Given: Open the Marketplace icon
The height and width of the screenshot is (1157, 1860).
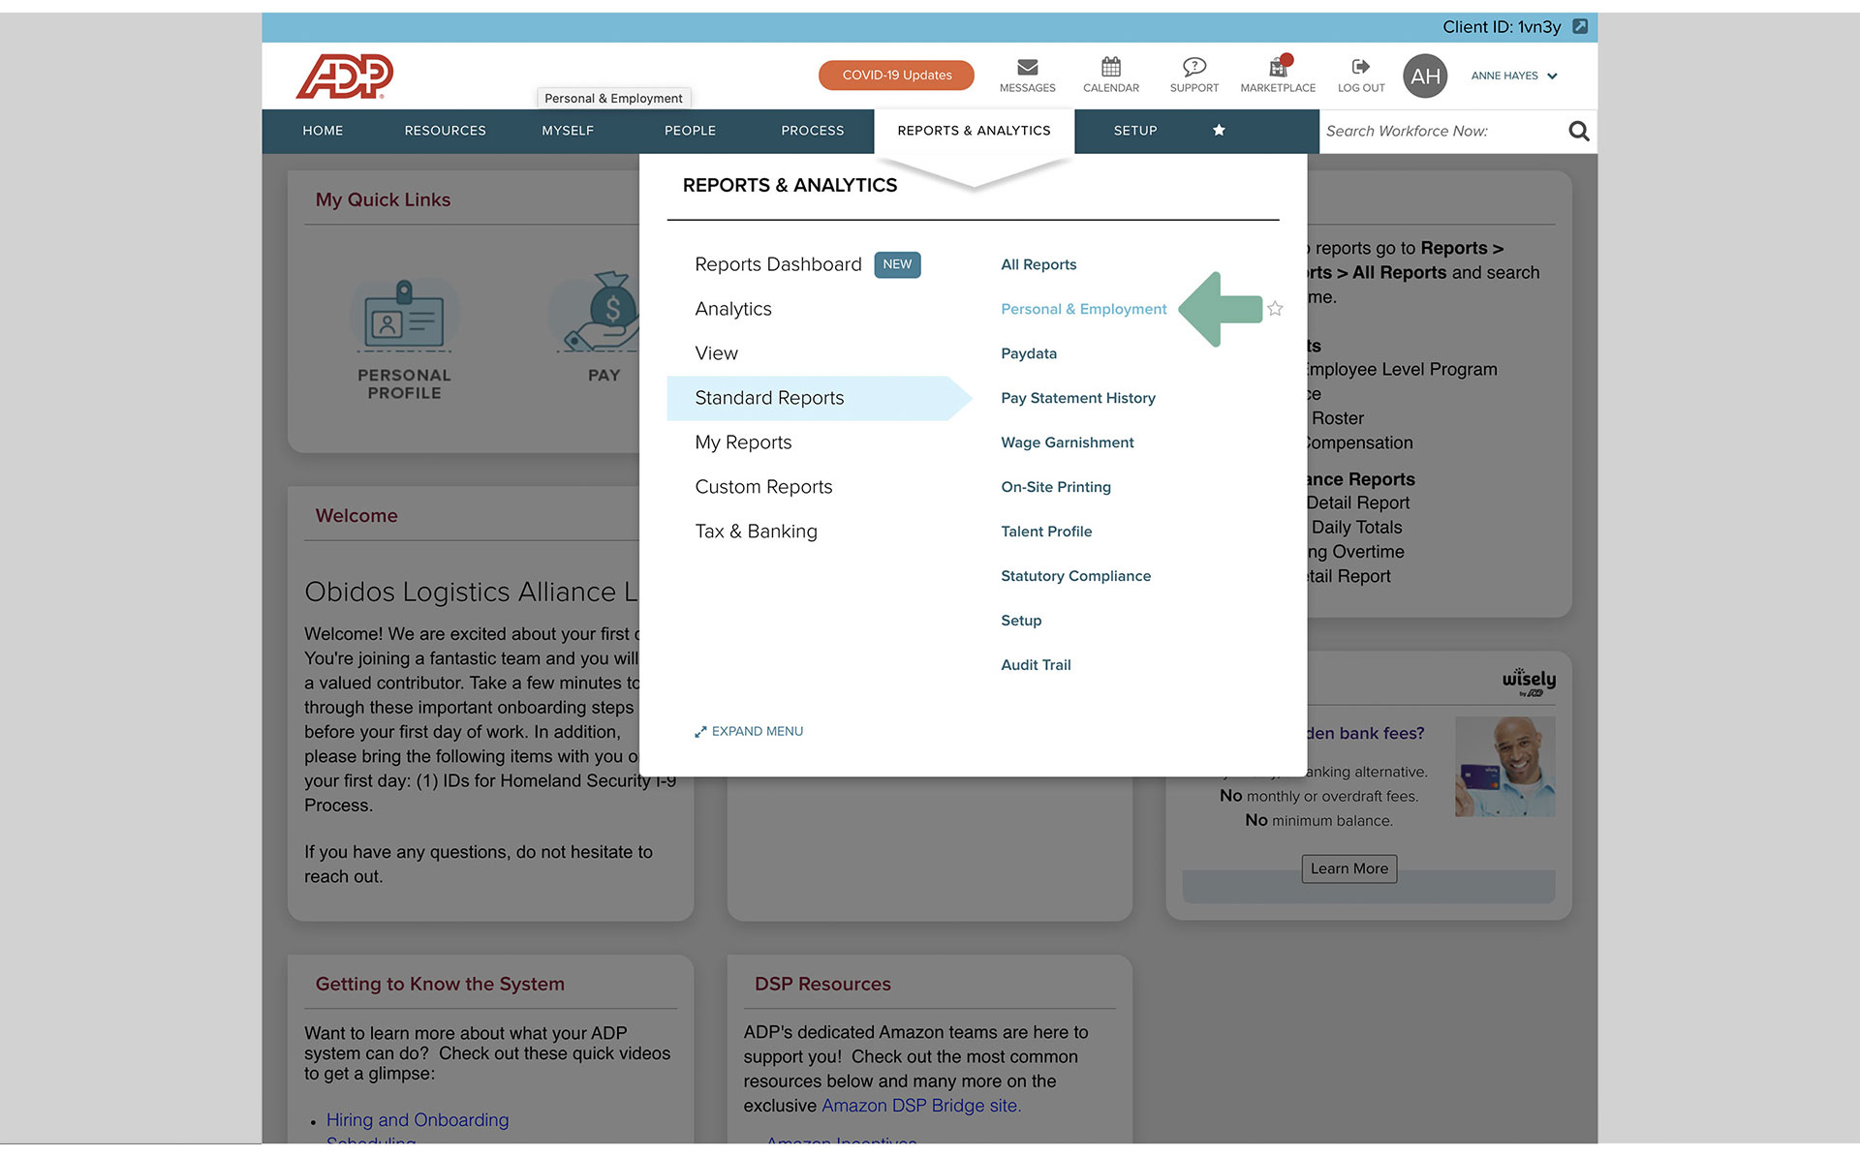Looking at the screenshot, I should click(1279, 66).
